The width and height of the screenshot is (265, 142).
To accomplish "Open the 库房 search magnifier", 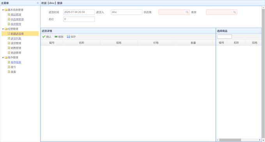I will pos(235,12).
